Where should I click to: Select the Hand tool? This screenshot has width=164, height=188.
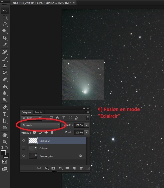[5, 135]
